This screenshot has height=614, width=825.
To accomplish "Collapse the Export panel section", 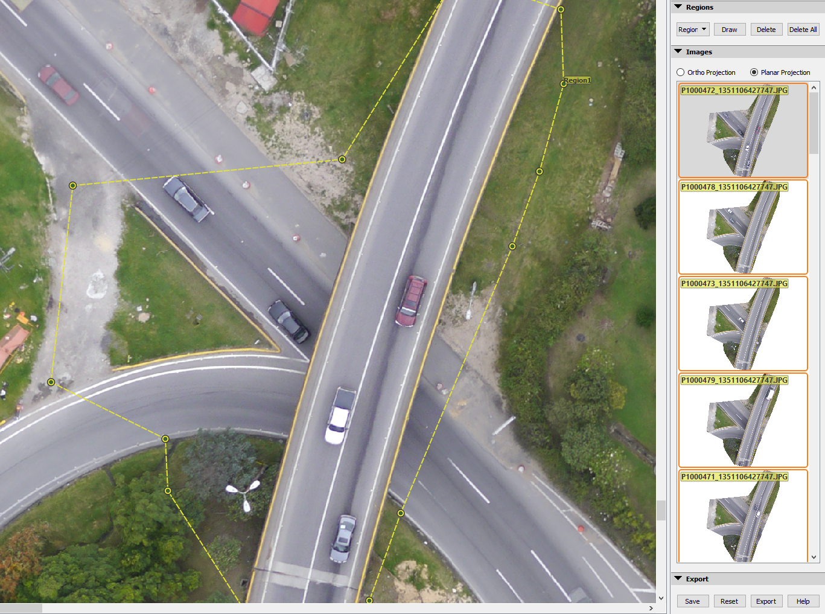I will coord(678,578).
